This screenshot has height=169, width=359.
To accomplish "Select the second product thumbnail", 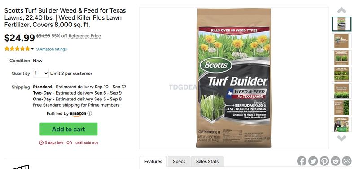I will point(341,41).
